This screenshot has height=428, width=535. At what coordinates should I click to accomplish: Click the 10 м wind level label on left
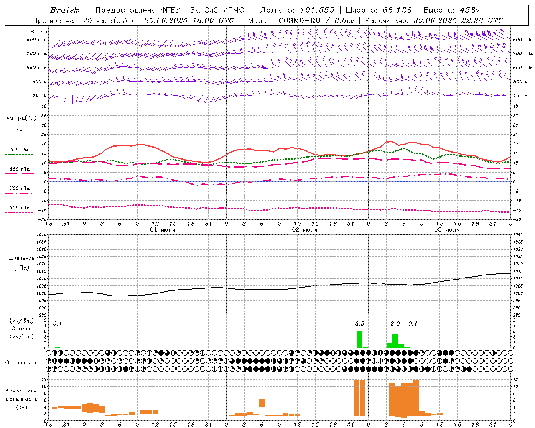(x=40, y=96)
